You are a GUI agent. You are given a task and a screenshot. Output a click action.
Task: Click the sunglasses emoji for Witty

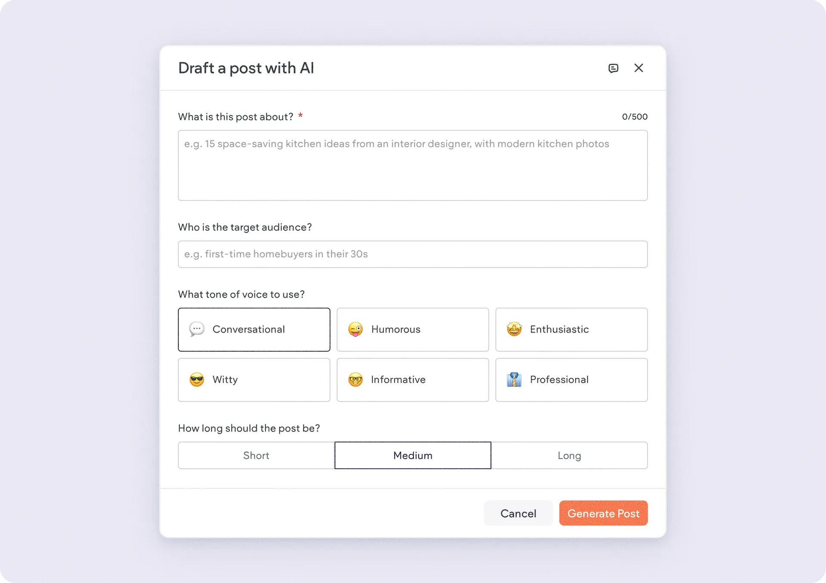[x=197, y=380]
